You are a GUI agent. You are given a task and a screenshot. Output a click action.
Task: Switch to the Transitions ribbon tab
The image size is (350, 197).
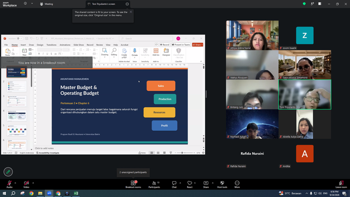click(x=51, y=45)
